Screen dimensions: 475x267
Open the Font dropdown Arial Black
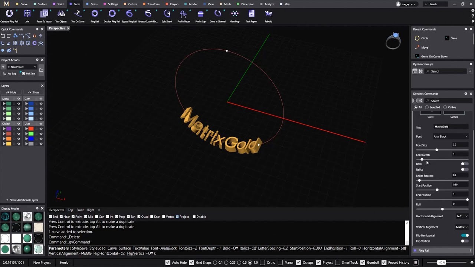point(451,136)
